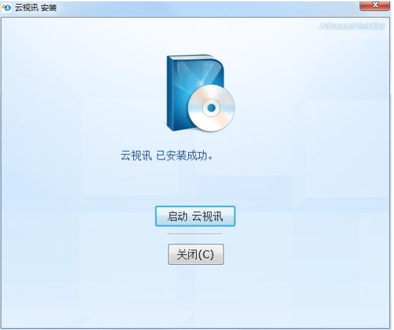Click the spine of the software box
This screenshot has height=330, width=394.
171,93
